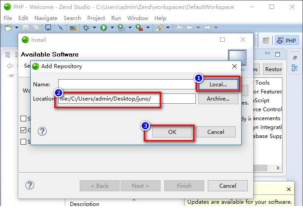This screenshot has width=303, height=214.
Task: Open the Debug dropdown arrow
Action: (94, 28)
